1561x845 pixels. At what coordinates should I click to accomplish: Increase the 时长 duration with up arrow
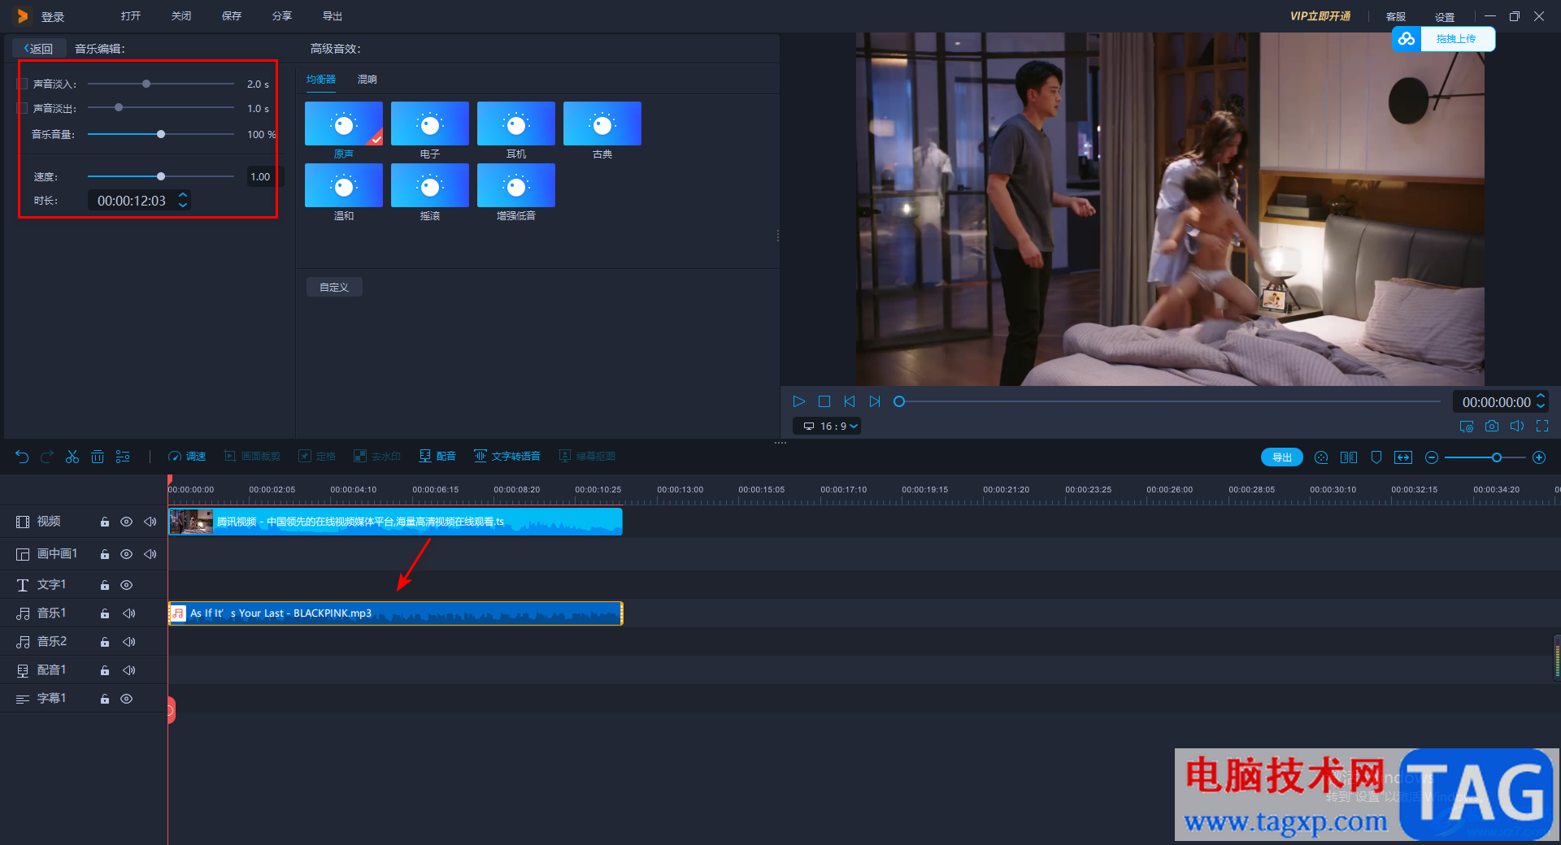click(x=183, y=195)
